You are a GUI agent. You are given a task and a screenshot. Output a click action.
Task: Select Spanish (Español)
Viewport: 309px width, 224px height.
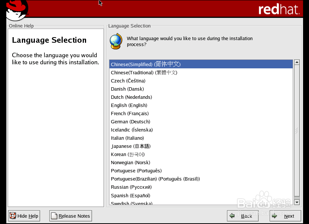(x=201, y=195)
